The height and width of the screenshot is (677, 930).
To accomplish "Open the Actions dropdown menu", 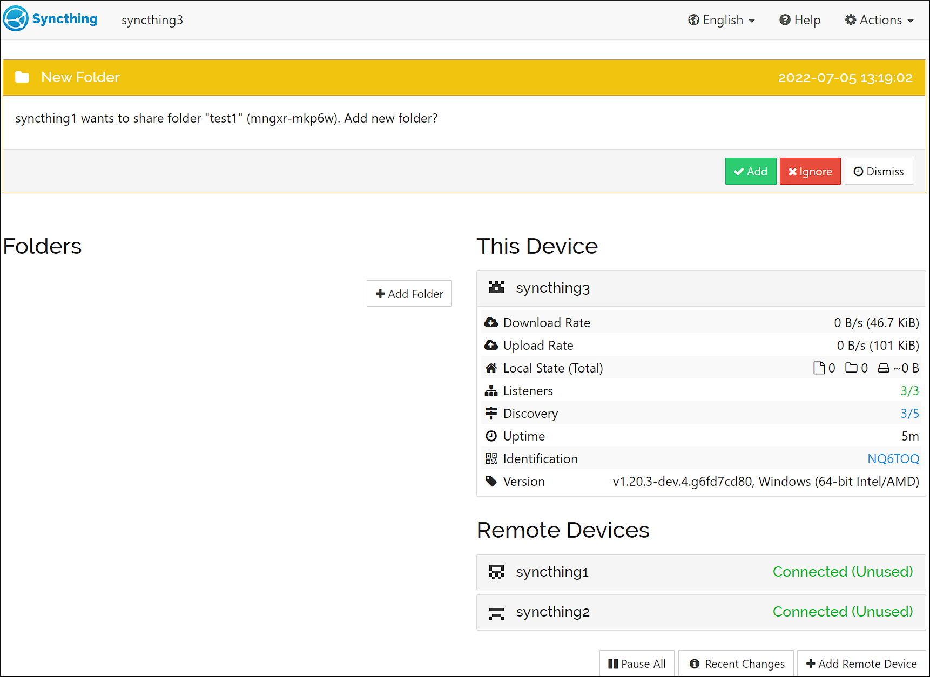I will click(x=879, y=20).
